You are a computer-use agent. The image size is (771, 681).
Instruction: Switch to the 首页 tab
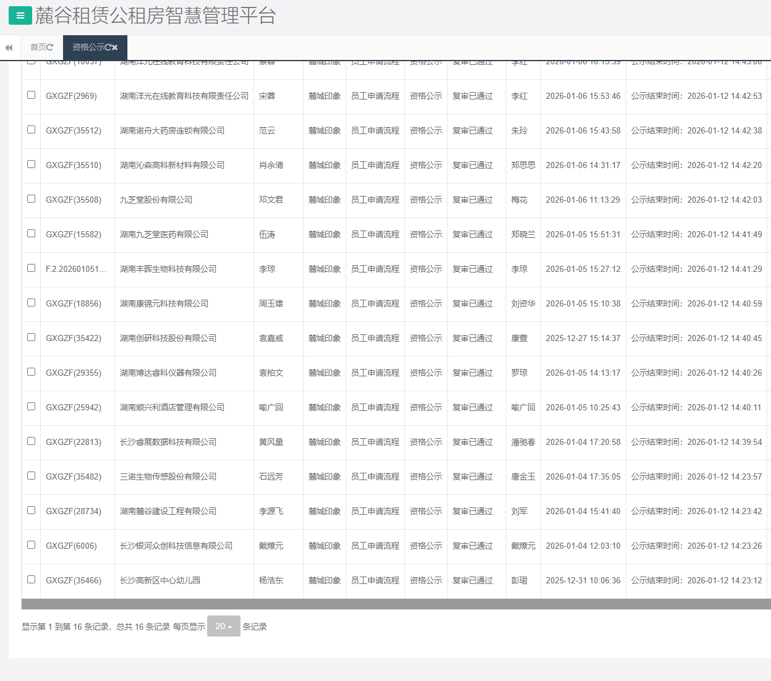click(38, 48)
